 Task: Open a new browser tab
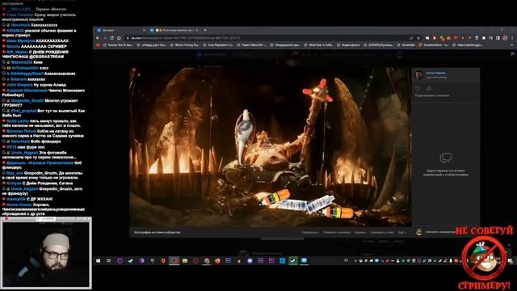pos(205,30)
